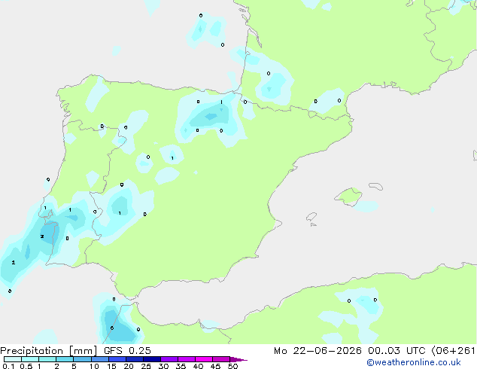Image resolution: width=477 pixels, height=369 pixels.
Task: Click the 25–30 mm navy legend box
Action: coord(152,359)
